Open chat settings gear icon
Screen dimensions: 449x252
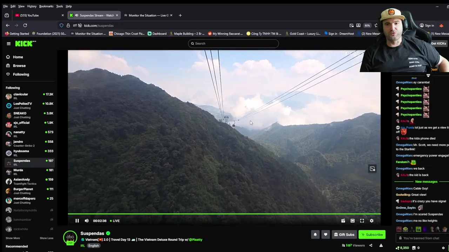tap(443, 248)
